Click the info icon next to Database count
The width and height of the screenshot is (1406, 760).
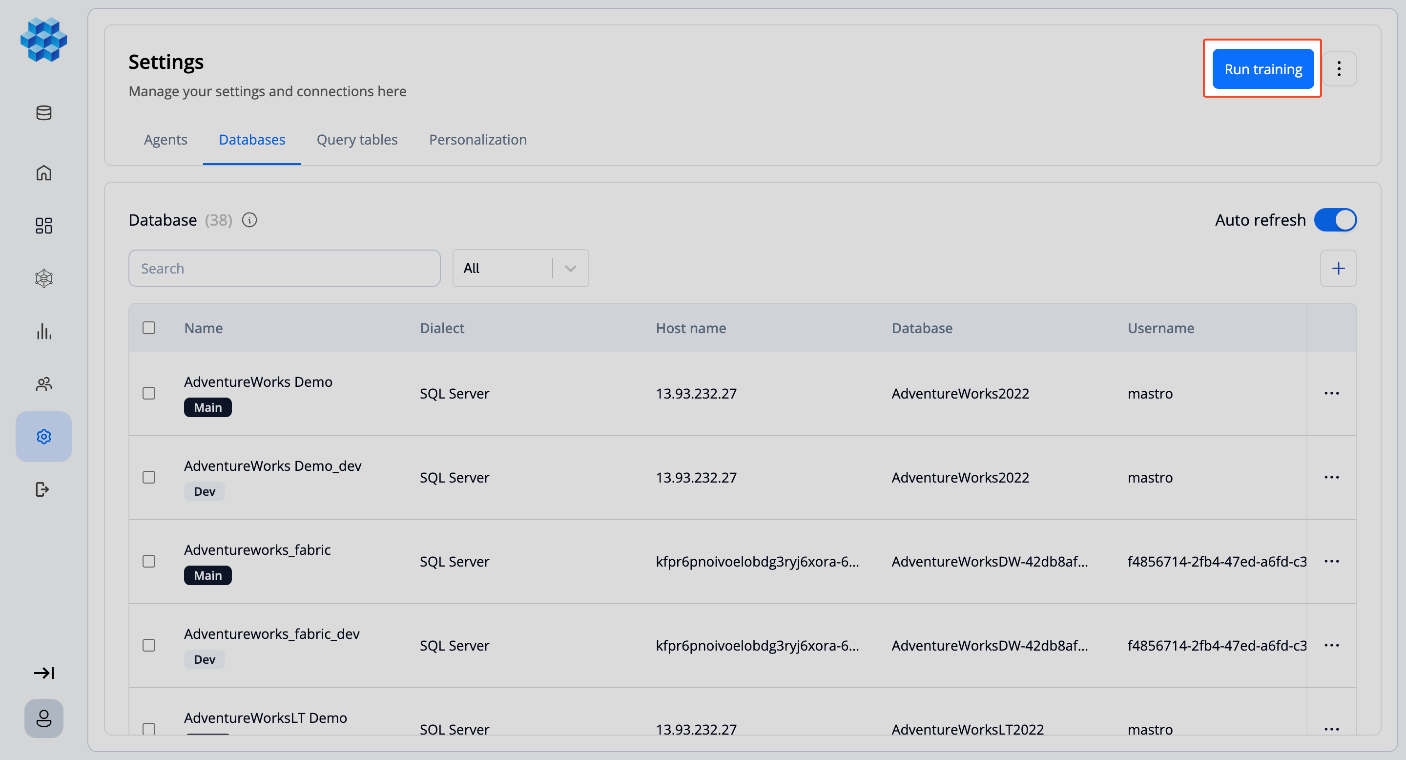[249, 220]
